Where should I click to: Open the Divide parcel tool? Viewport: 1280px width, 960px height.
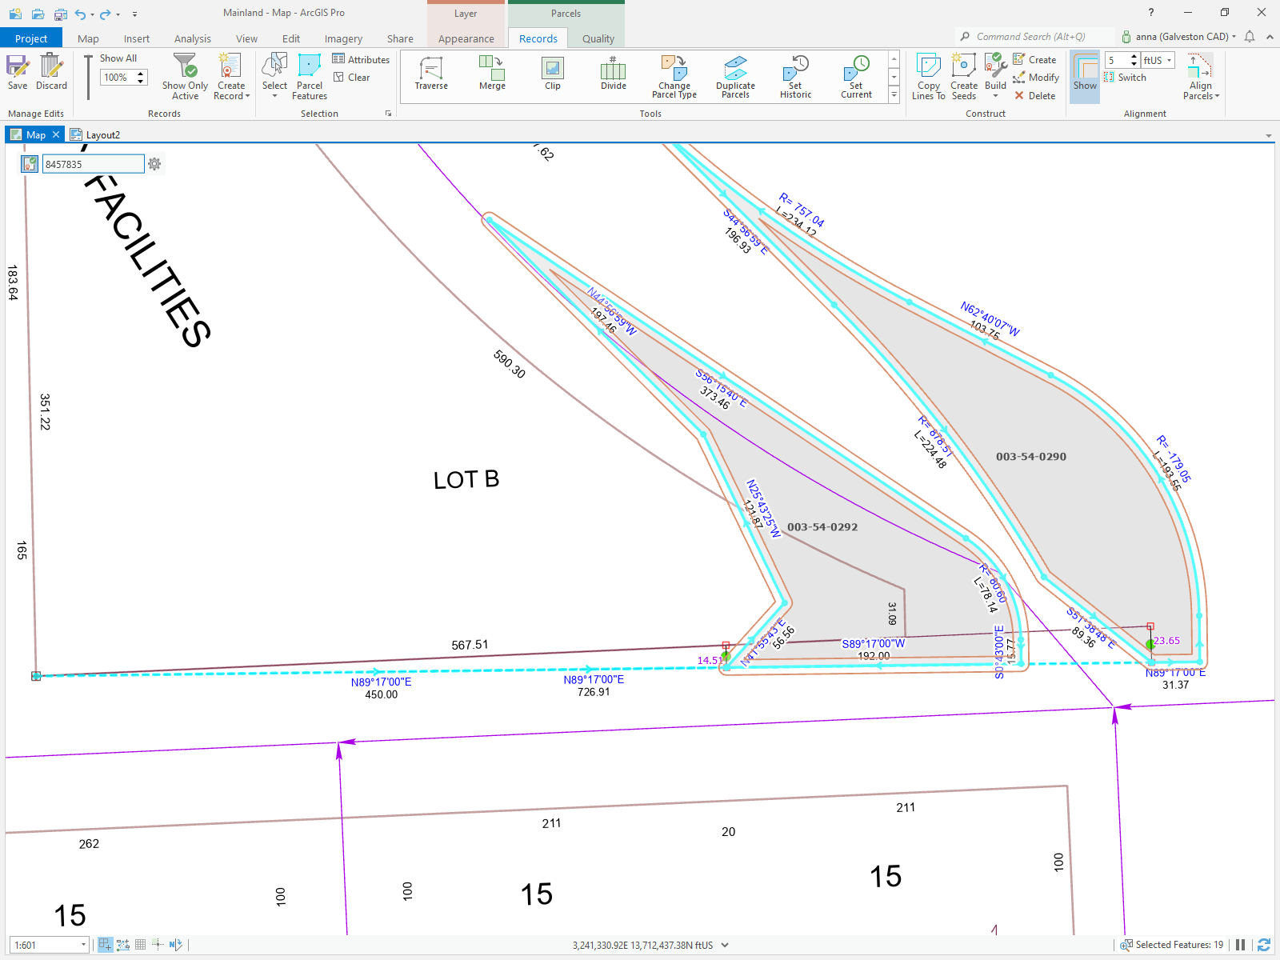click(614, 74)
